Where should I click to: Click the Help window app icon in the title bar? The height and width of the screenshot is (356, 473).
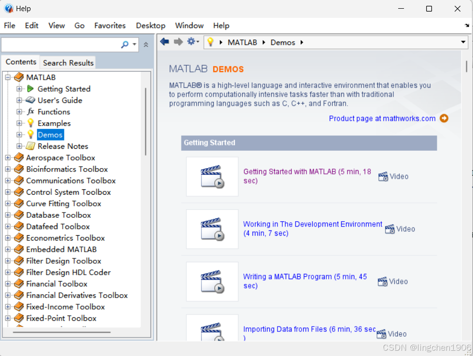9,9
